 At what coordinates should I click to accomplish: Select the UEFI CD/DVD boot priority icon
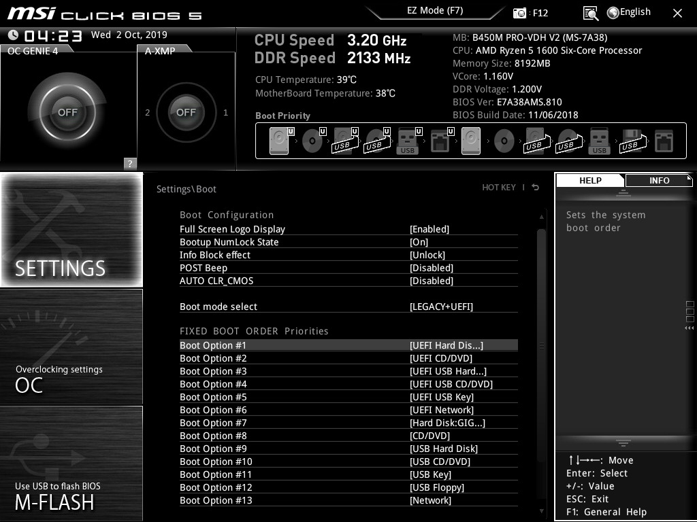314,141
